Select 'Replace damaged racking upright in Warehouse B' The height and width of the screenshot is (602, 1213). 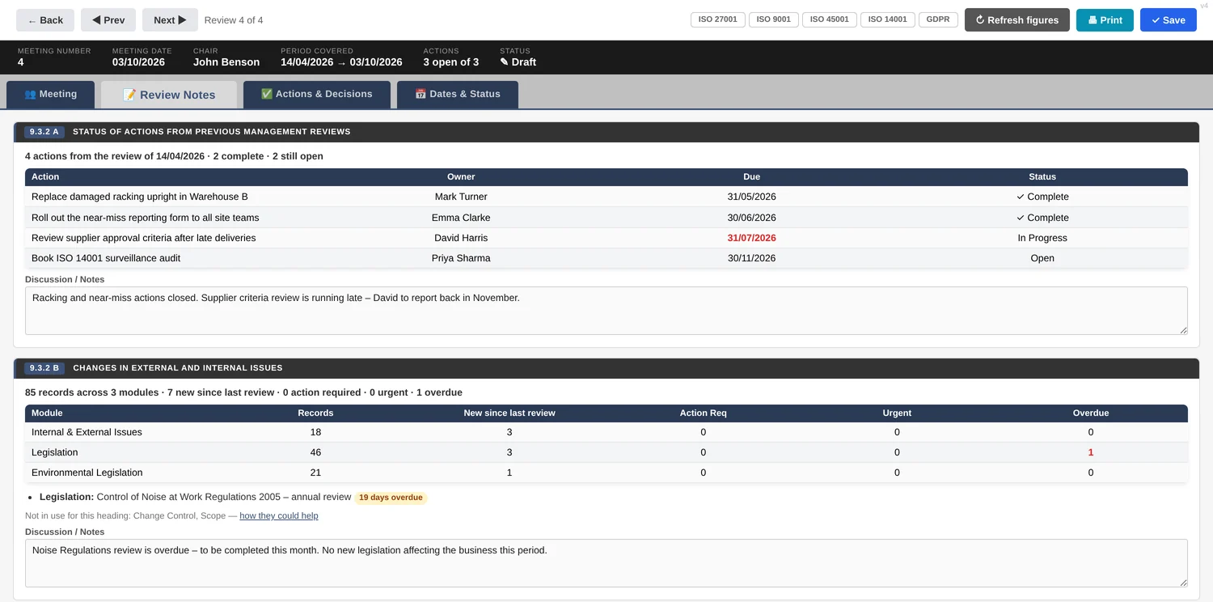[140, 197]
